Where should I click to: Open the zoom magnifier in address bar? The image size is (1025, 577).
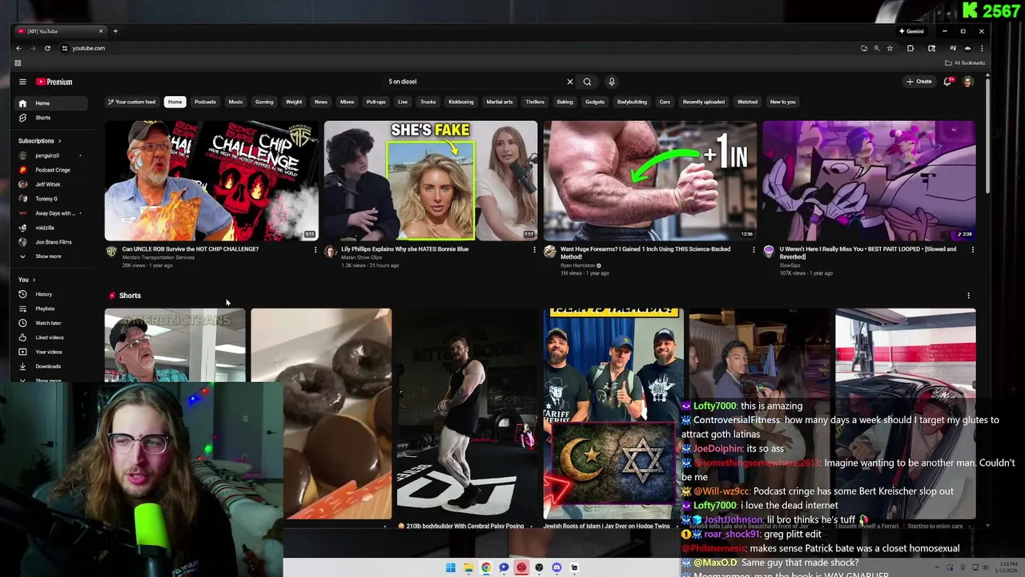click(x=877, y=48)
